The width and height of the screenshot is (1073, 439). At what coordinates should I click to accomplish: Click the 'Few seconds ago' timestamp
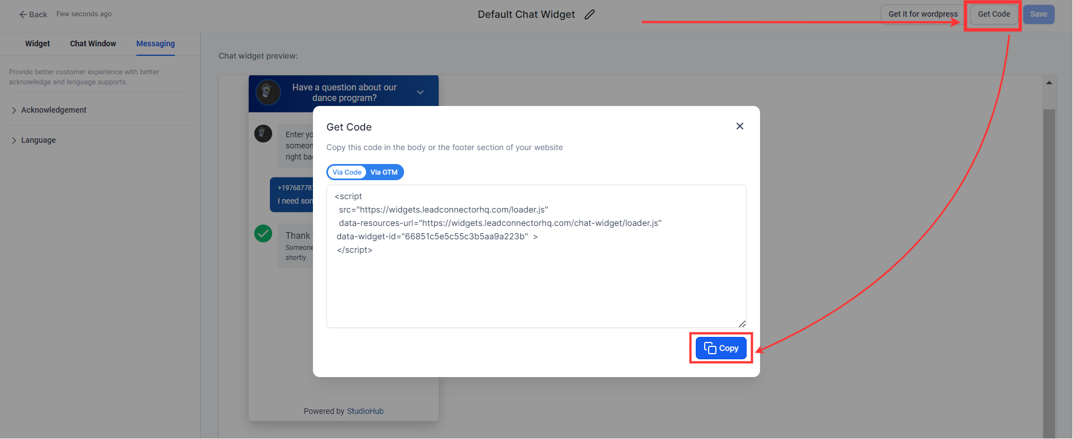click(84, 14)
